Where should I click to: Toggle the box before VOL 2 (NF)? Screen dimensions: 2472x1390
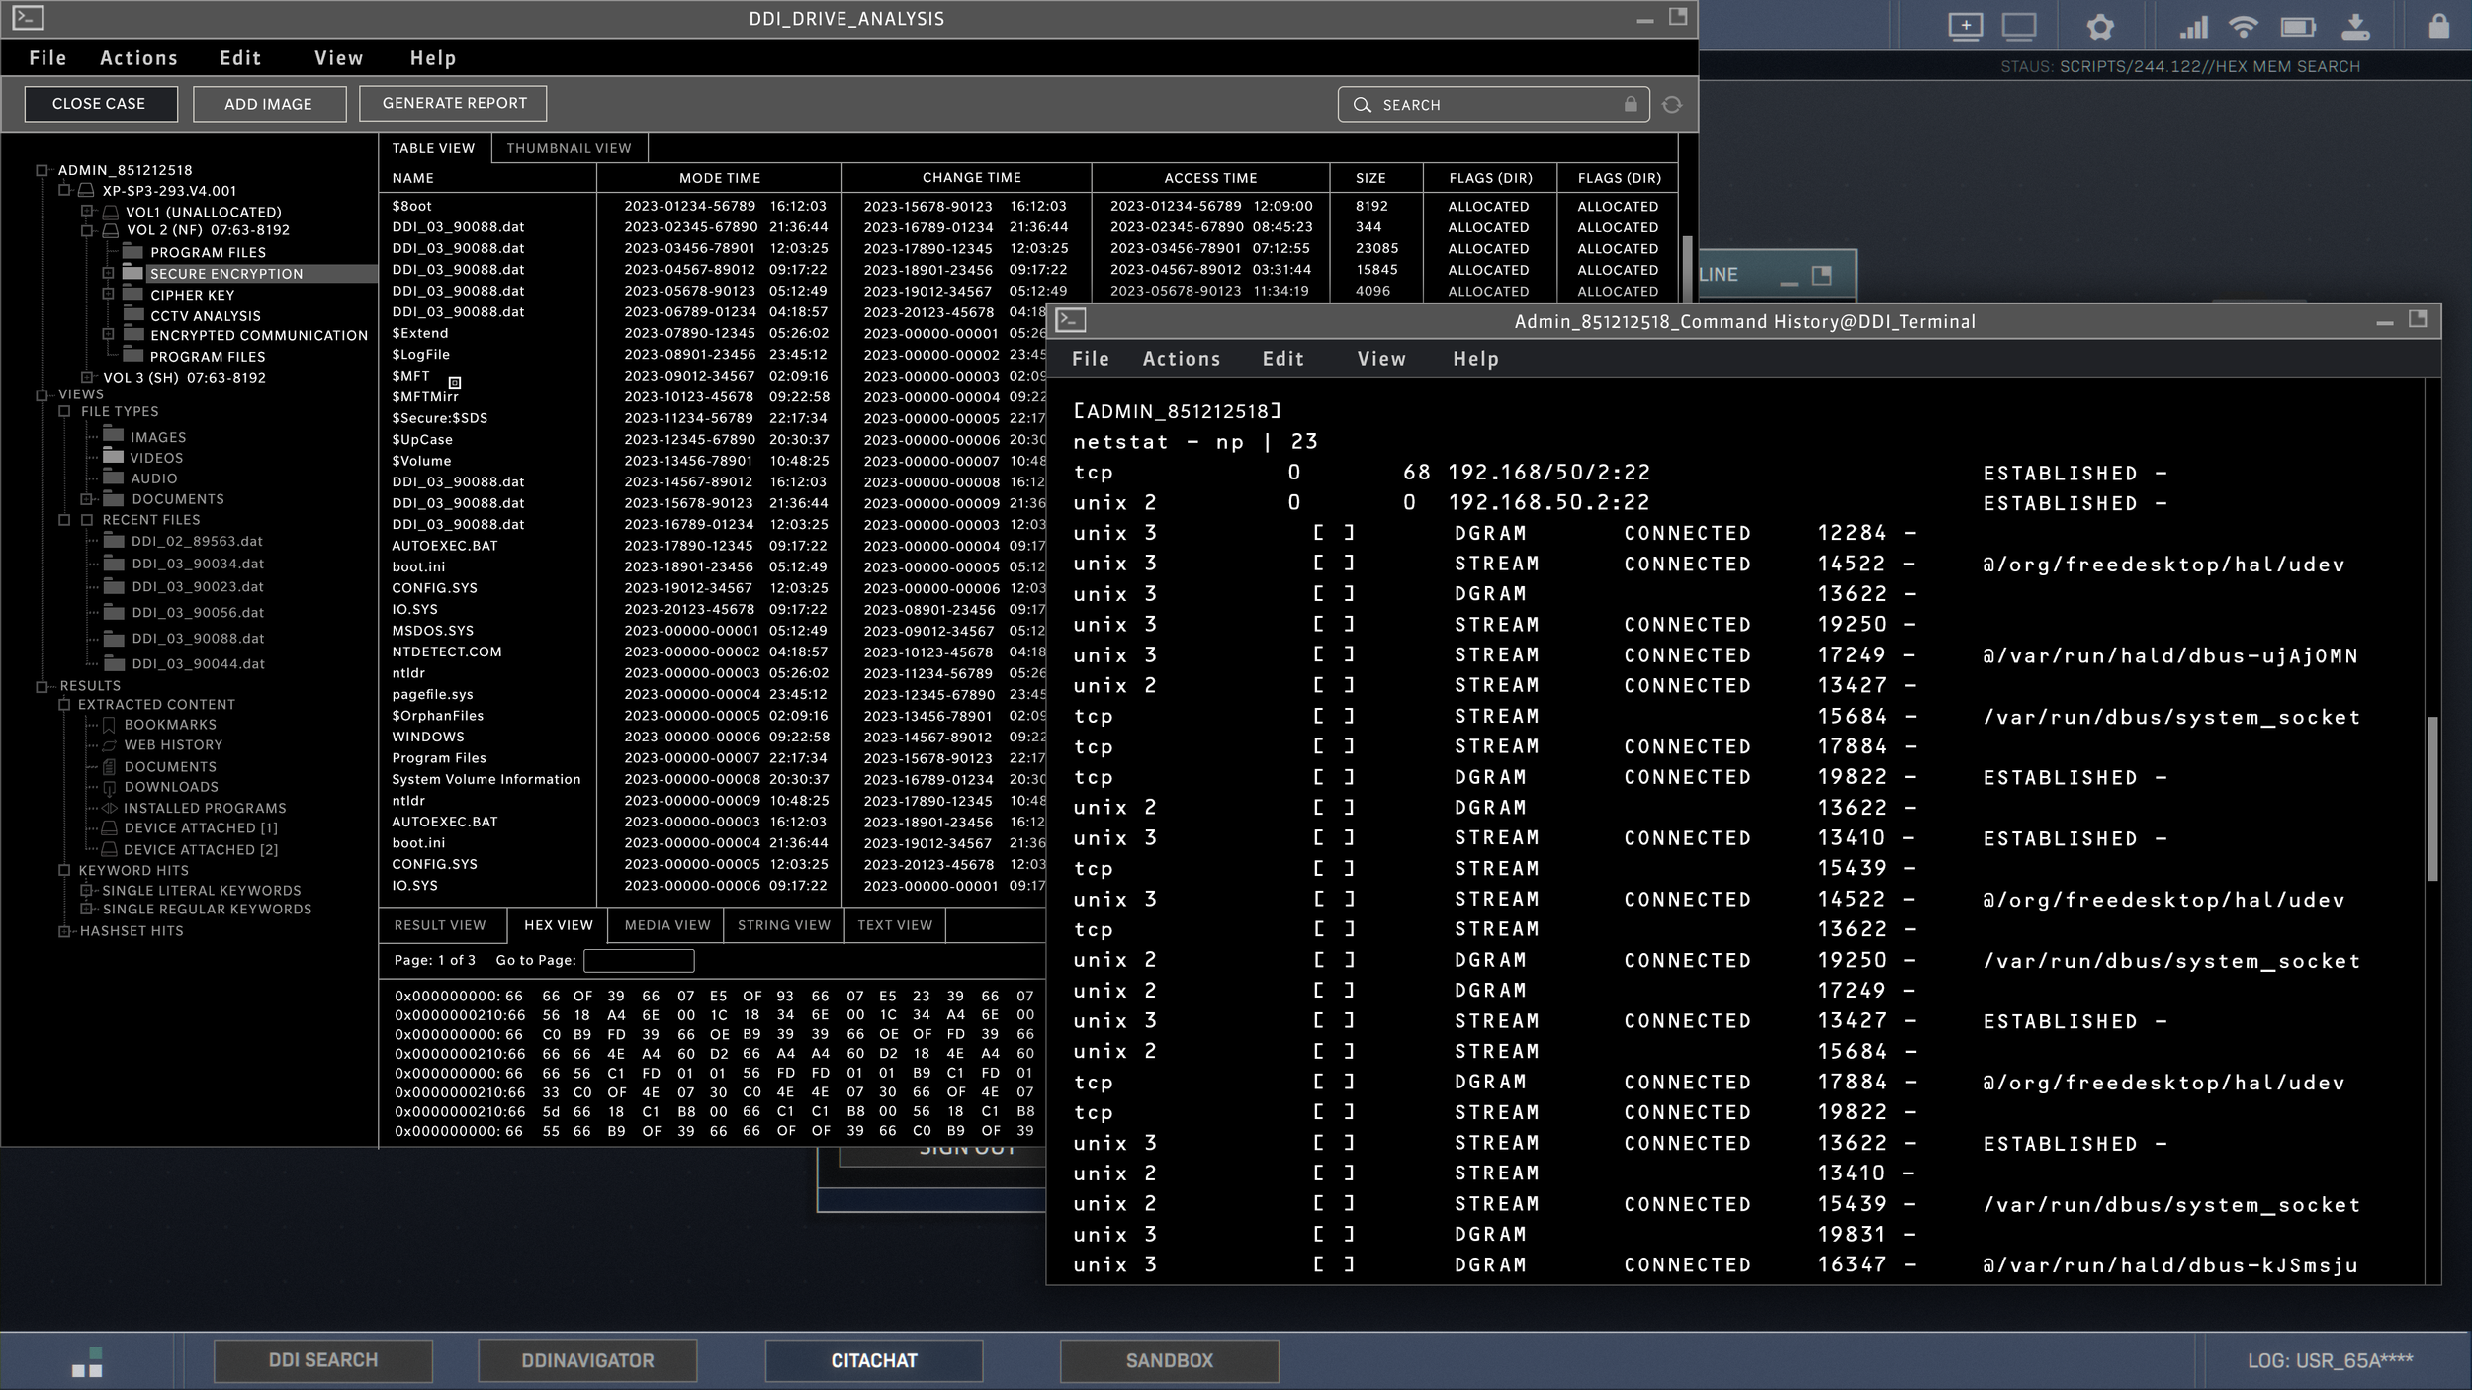87,230
